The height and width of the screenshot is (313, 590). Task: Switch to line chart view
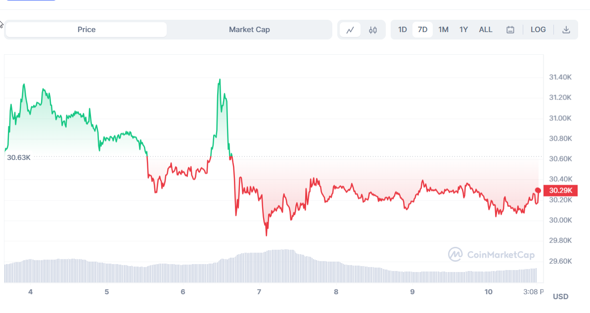tap(350, 30)
